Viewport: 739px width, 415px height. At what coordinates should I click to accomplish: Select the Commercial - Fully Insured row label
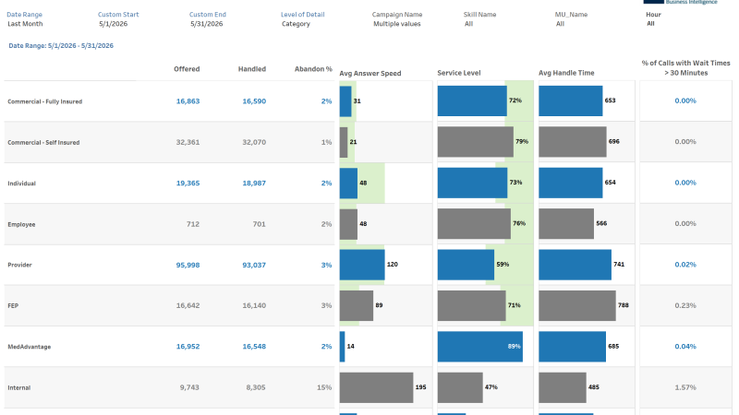coord(44,101)
